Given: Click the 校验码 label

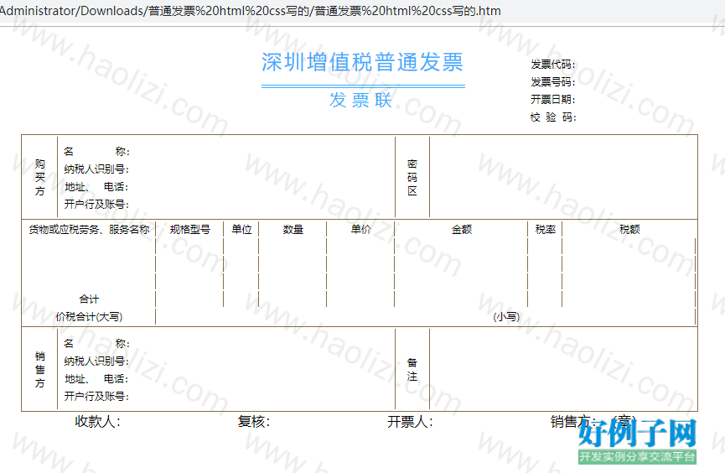Looking at the screenshot, I should [x=553, y=117].
